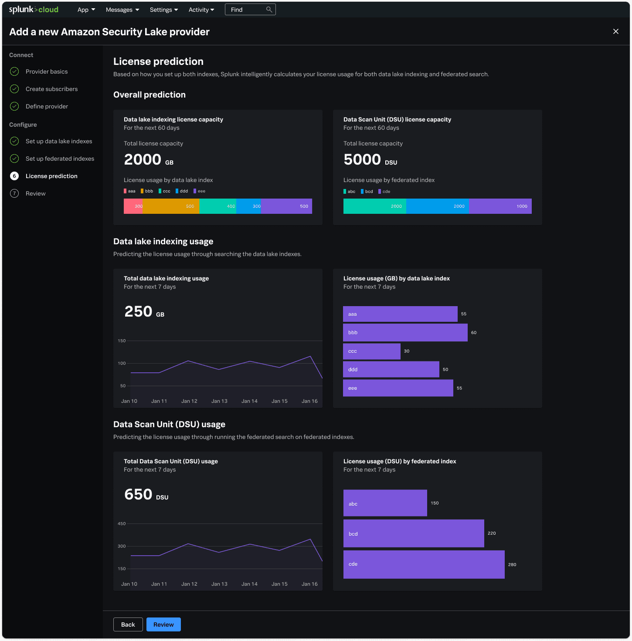632x641 pixels.
Task: Click the 5000 DSU capacity value
Action: point(370,159)
